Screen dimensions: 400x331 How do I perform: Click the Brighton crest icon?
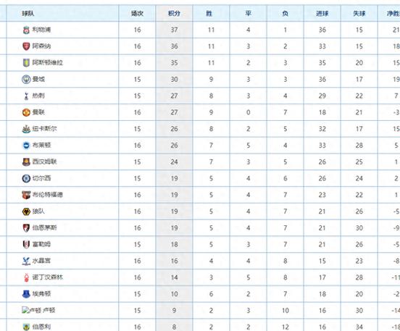pos(26,146)
